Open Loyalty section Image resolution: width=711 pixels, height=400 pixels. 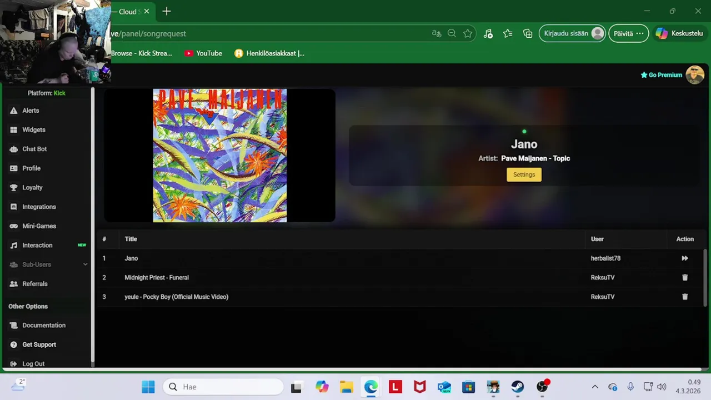tap(32, 188)
